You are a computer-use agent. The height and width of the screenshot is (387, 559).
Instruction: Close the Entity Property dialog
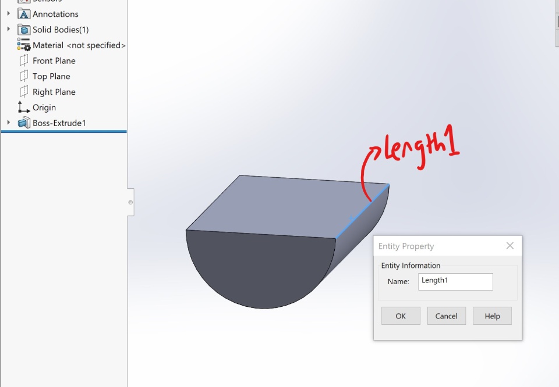pos(510,246)
